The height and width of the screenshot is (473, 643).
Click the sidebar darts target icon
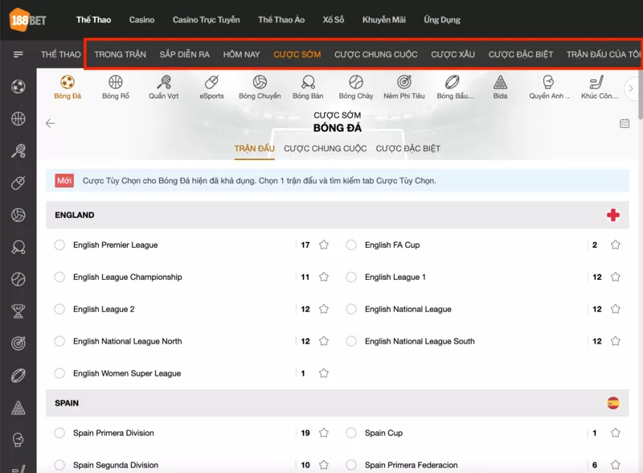pyautogui.click(x=18, y=343)
